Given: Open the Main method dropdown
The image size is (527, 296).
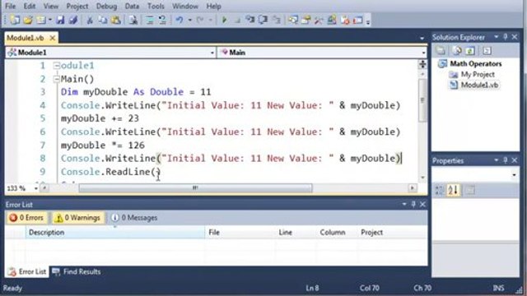Looking at the screenshot, I should click(x=423, y=53).
